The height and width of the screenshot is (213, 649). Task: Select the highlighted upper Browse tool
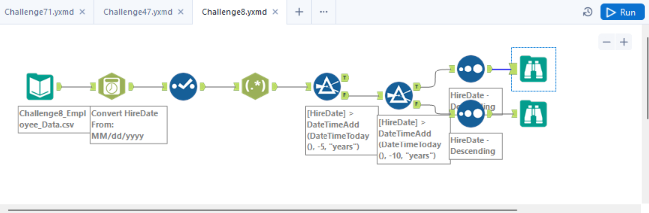(533, 69)
